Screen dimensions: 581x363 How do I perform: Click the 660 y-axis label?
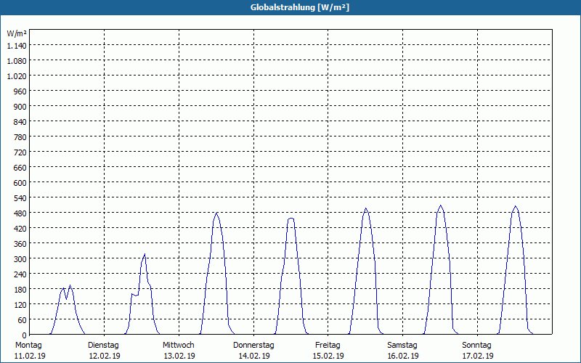point(20,168)
